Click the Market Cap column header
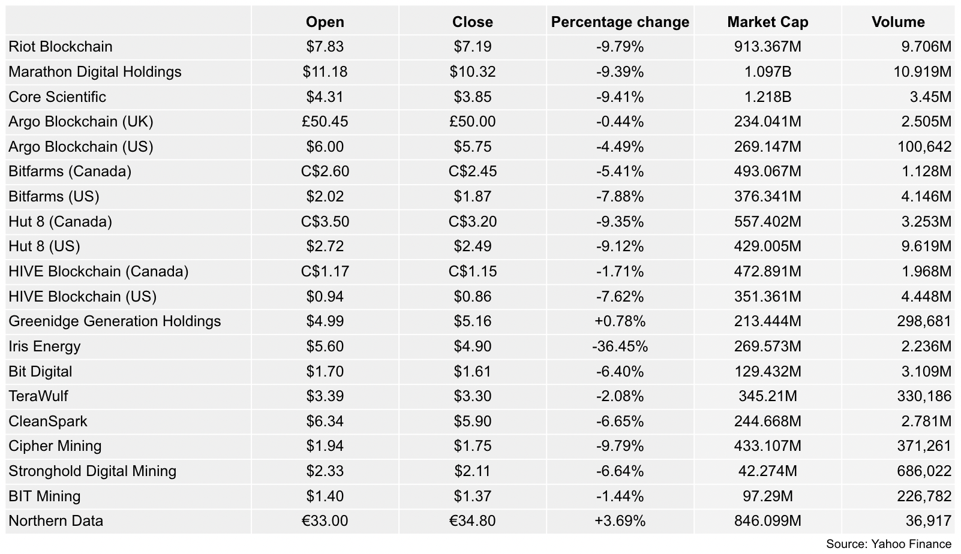Screen dimensions: 961x554 (x=767, y=22)
